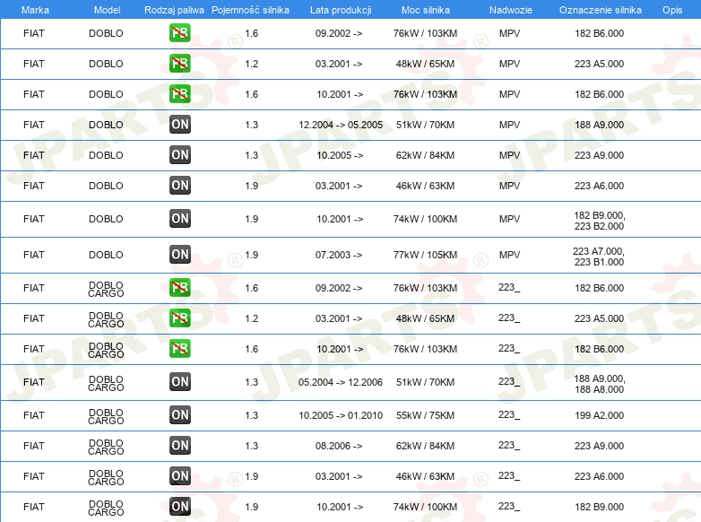
Task: Select the engine code 199 A2.000
Action: [x=599, y=415]
